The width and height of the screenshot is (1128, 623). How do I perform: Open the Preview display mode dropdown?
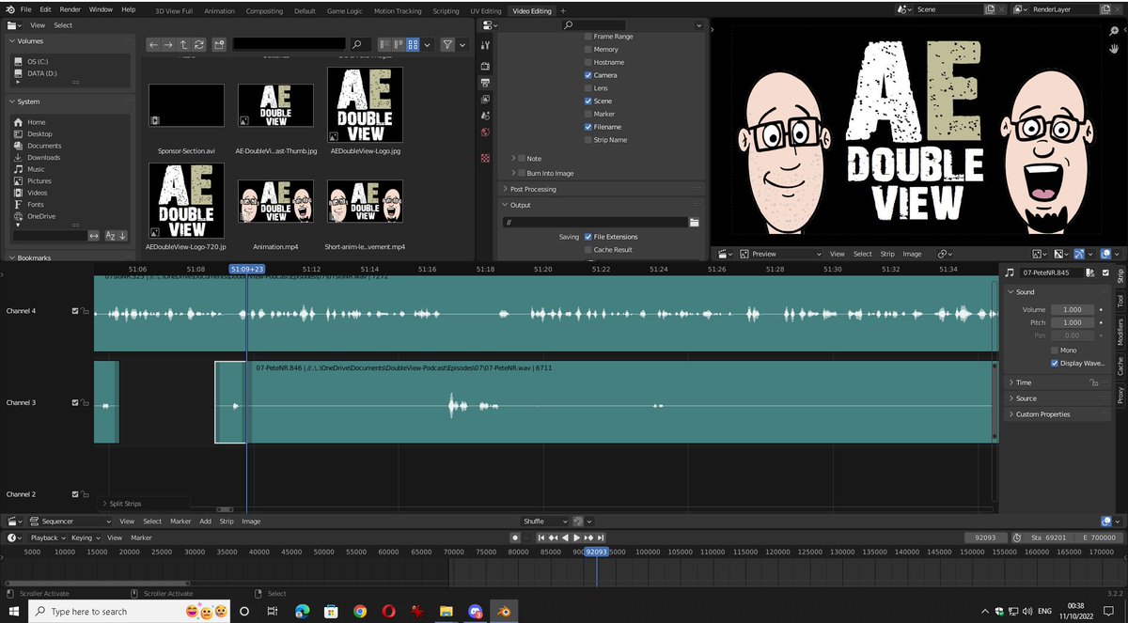(781, 254)
